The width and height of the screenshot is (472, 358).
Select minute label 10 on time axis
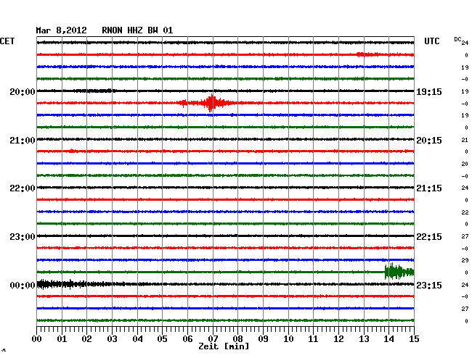288,339
